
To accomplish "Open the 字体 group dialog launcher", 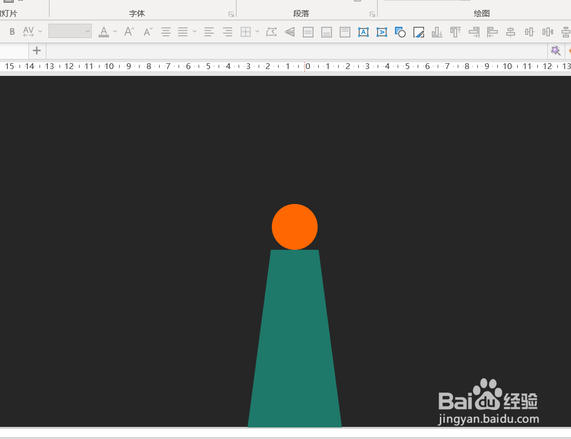I will 231,14.
